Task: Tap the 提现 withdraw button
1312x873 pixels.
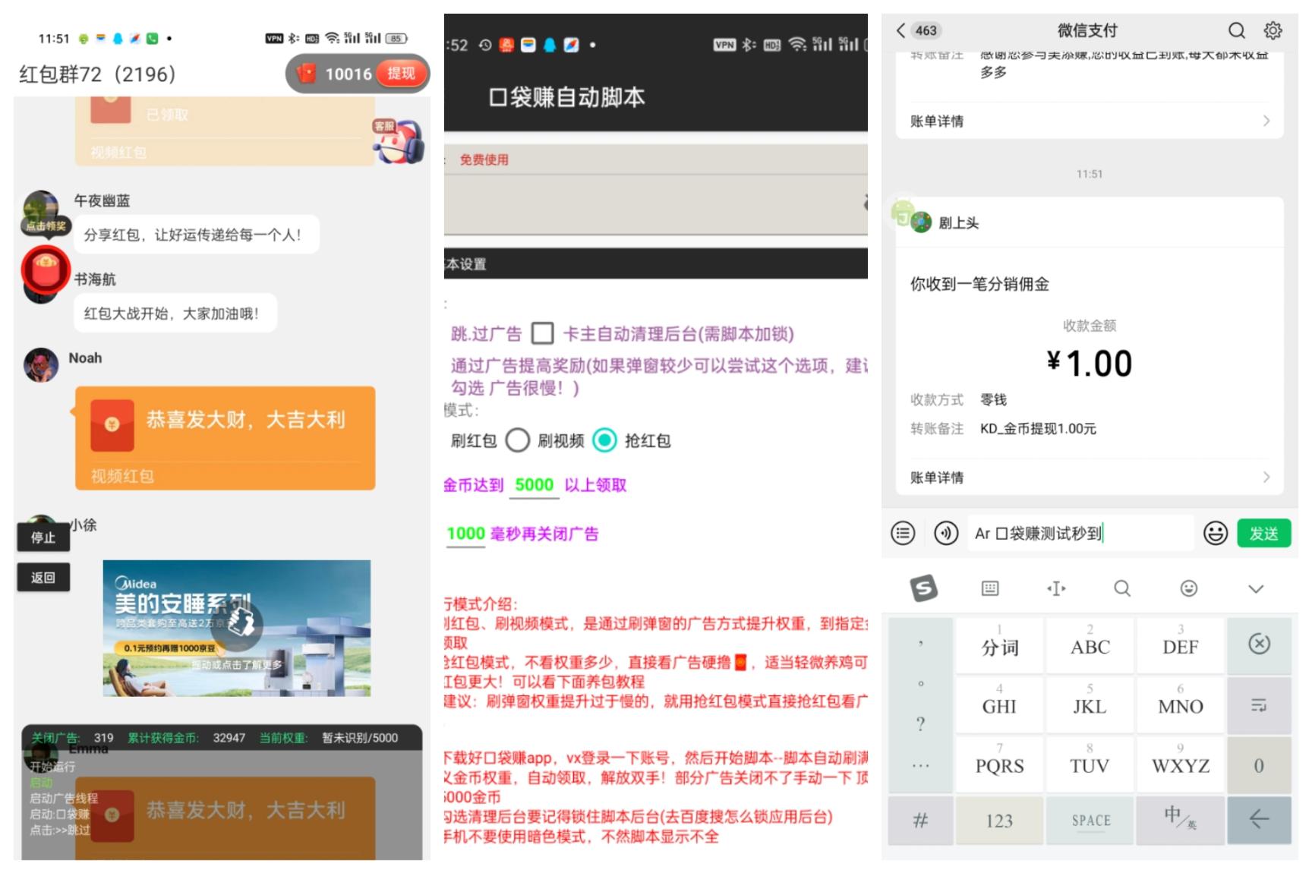Action: click(x=400, y=74)
